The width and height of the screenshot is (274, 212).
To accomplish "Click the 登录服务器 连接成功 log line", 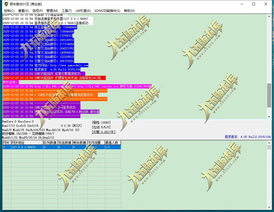I will 48,23.
